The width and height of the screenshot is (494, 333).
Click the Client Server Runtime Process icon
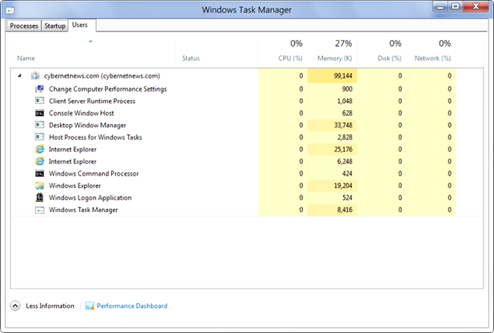coord(40,101)
